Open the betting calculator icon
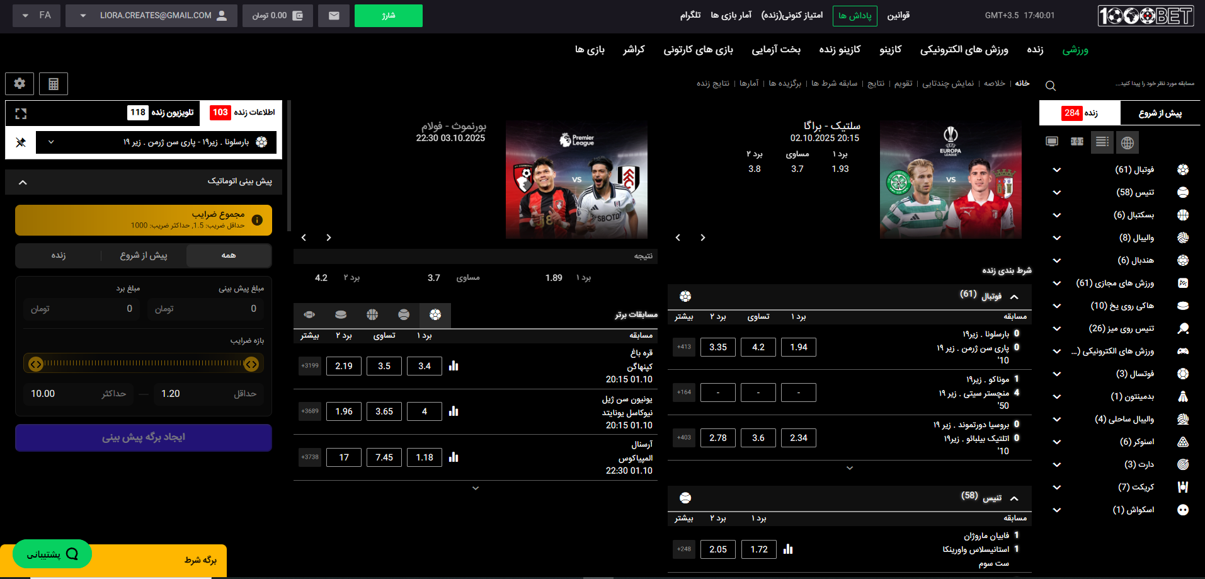This screenshot has height=579, width=1205. click(x=54, y=84)
